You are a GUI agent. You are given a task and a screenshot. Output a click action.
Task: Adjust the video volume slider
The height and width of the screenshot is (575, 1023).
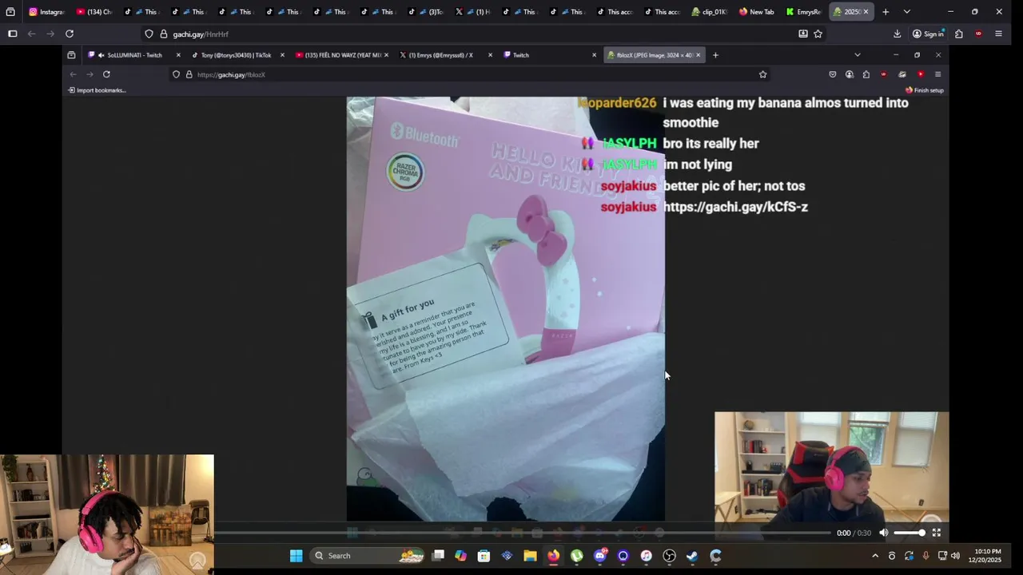pos(910,533)
